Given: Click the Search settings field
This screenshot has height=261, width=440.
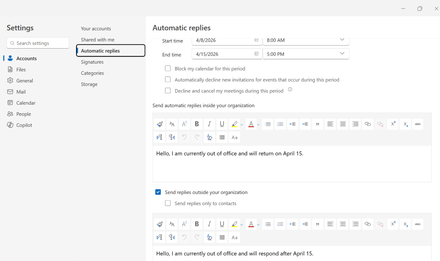Looking at the screenshot, I should click(38, 43).
